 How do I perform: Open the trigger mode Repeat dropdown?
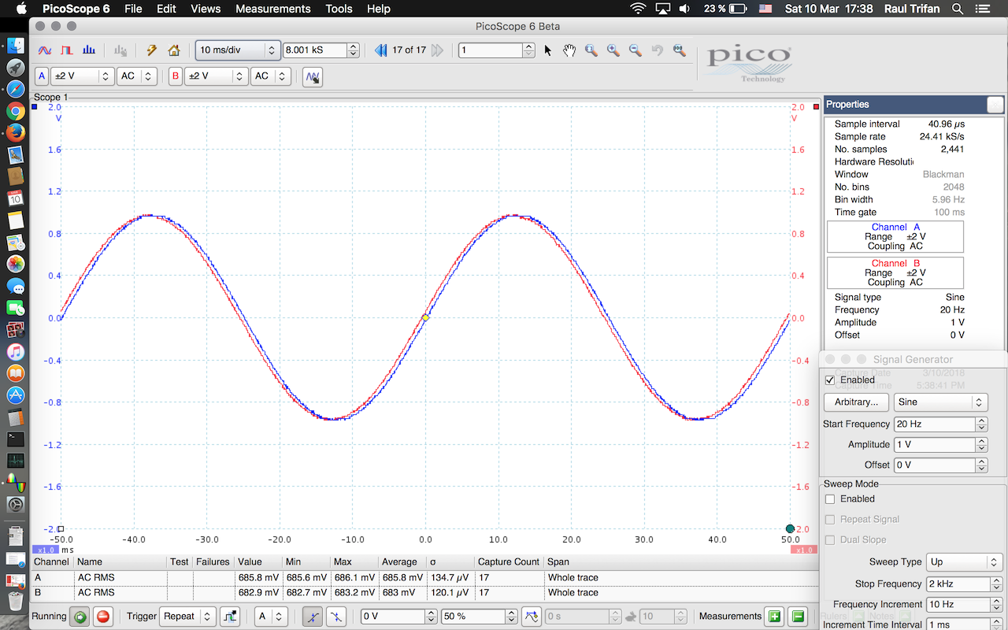click(187, 617)
